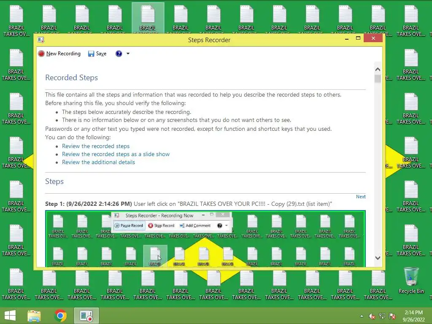Click the vertical scrollbar thumb
Screen dimensions: 432x324
coord(378,79)
